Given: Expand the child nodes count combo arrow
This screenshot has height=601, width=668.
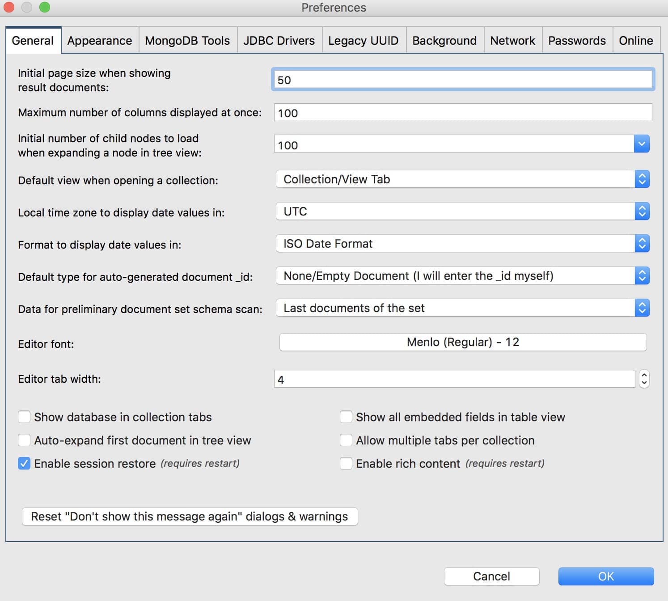Looking at the screenshot, I should 642,144.
